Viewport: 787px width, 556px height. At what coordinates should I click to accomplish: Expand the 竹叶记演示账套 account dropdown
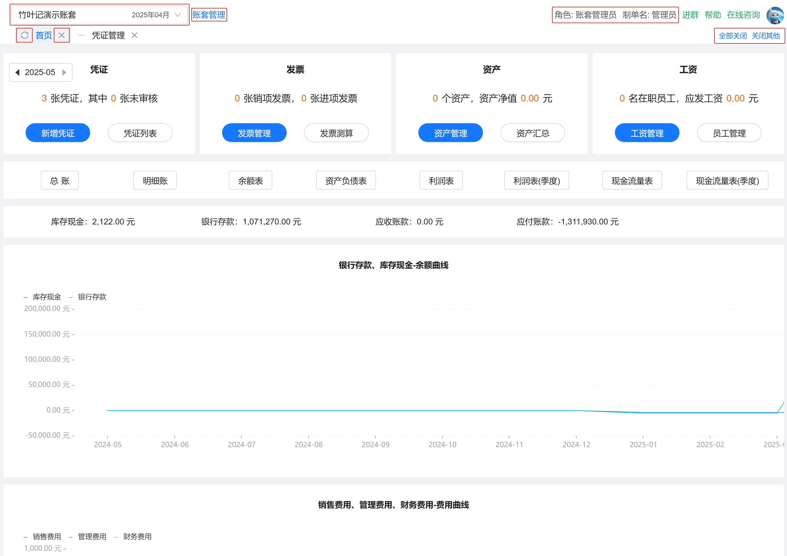tap(99, 15)
